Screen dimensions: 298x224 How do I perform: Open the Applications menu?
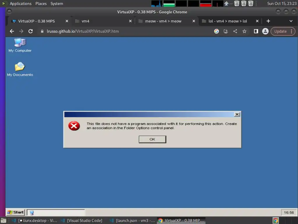pos(21,3)
